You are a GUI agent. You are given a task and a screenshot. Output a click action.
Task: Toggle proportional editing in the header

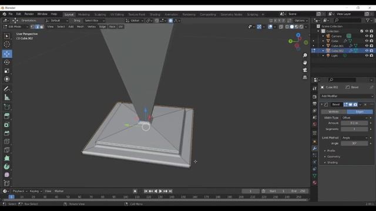click(x=171, y=21)
